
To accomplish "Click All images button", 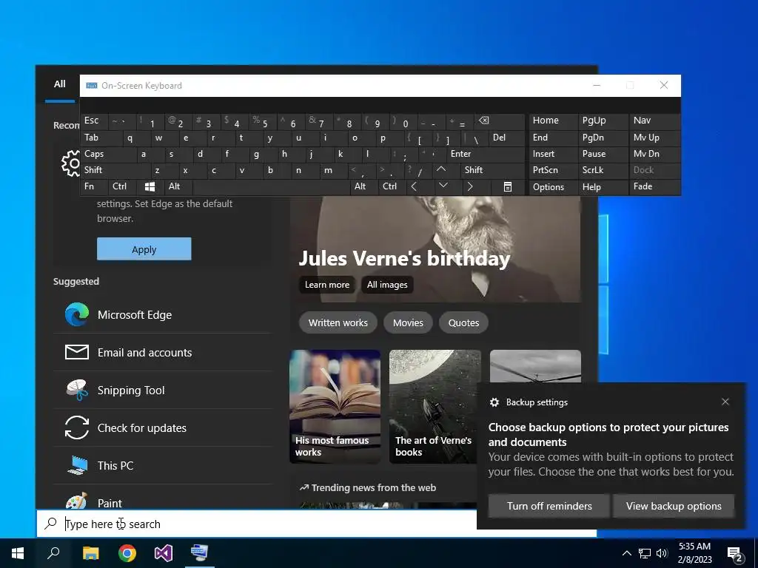I will [387, 285].
